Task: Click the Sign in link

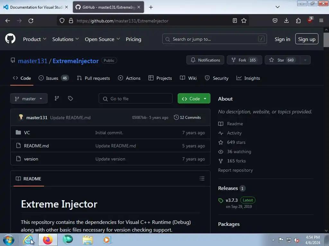Action: [282, 39]
